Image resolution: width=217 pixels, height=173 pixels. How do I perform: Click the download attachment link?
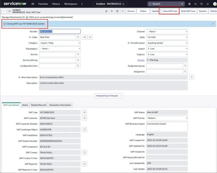click(68, 17)
